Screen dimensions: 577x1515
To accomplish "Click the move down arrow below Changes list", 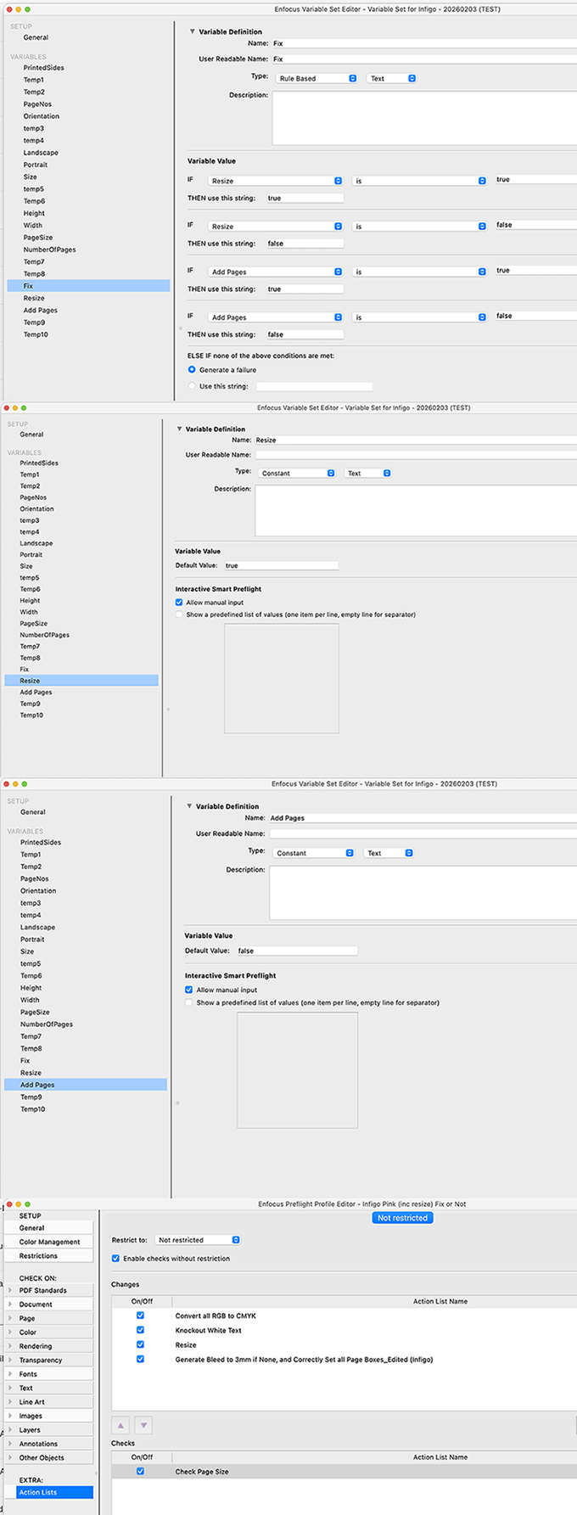I will pos(143,1426).
